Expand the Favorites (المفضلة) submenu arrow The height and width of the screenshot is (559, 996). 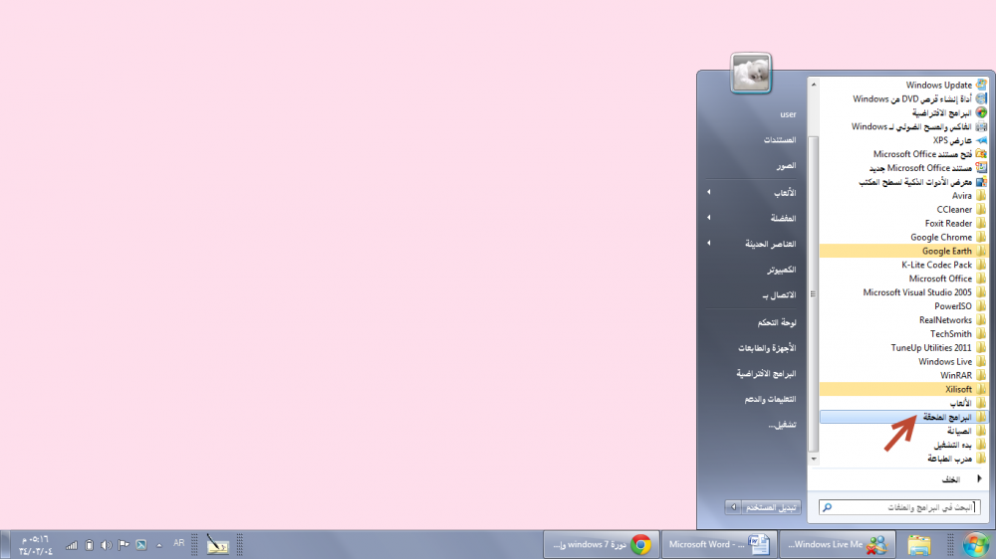click(709, 218)
